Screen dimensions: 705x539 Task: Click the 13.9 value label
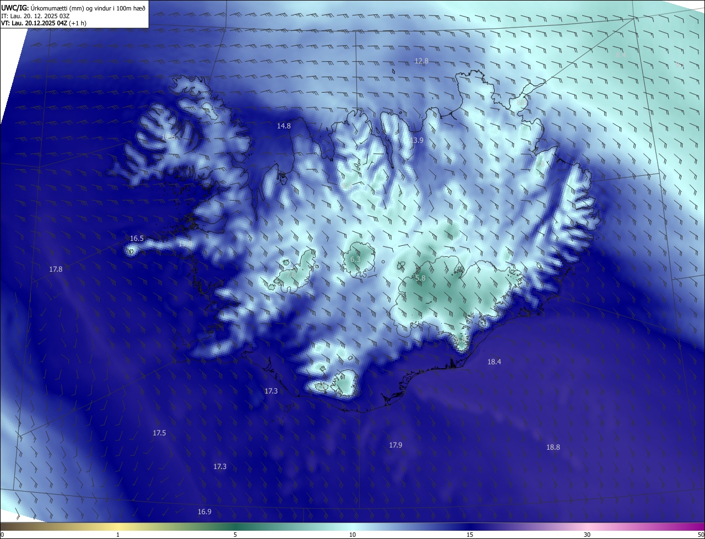click(x=417, y=141)
